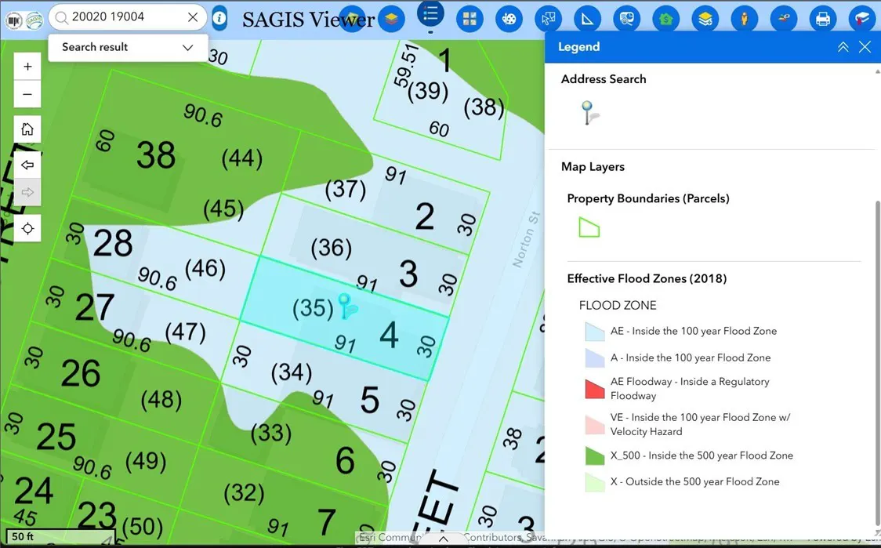Viewport: 881px width, 548px height.
Task: Open the query magnifier tool icon
Action: click(x=626, y=19)
